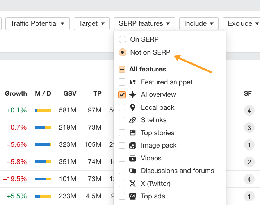Check the Top ads checkbox

tap(122, 196)
